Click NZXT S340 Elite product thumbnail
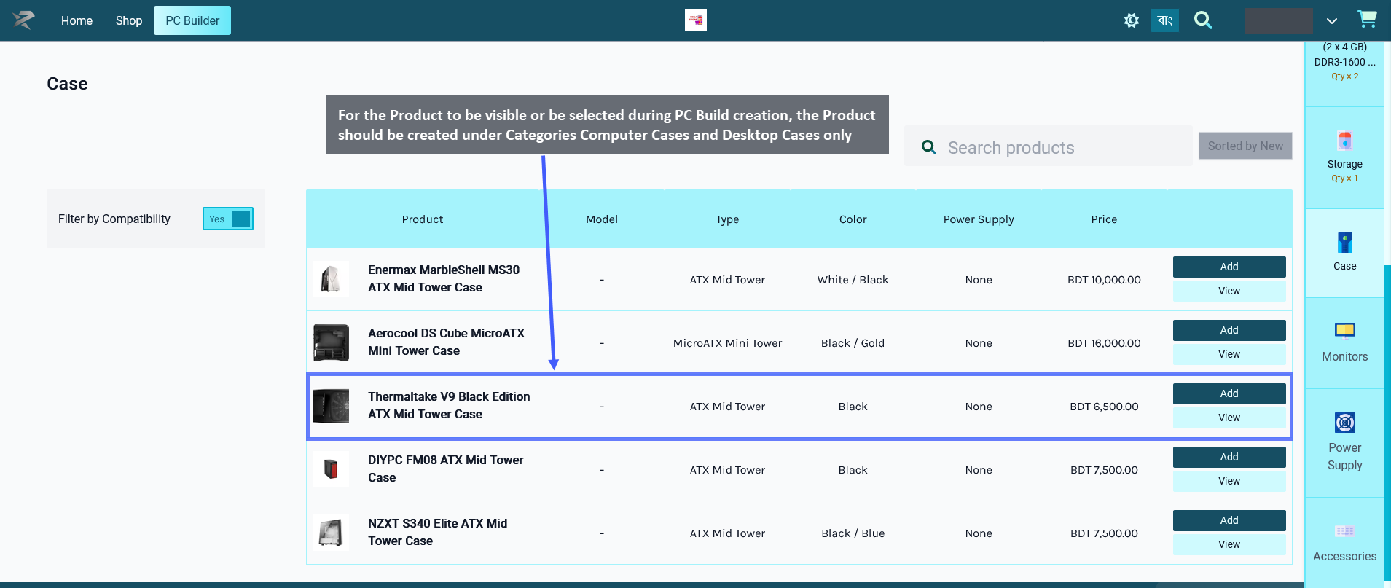The height and width of the screenshot is (588, 1391). (331, 533)
